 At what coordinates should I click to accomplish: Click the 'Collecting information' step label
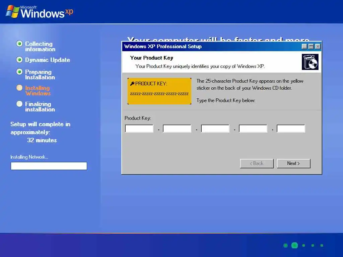40,47
